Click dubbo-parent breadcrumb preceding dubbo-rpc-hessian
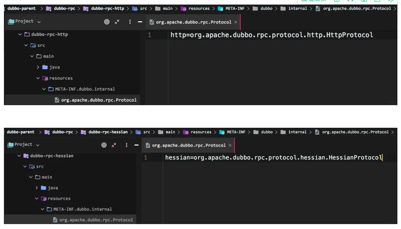The width and height of the screenshot is (401, 229). coord(21,132)
